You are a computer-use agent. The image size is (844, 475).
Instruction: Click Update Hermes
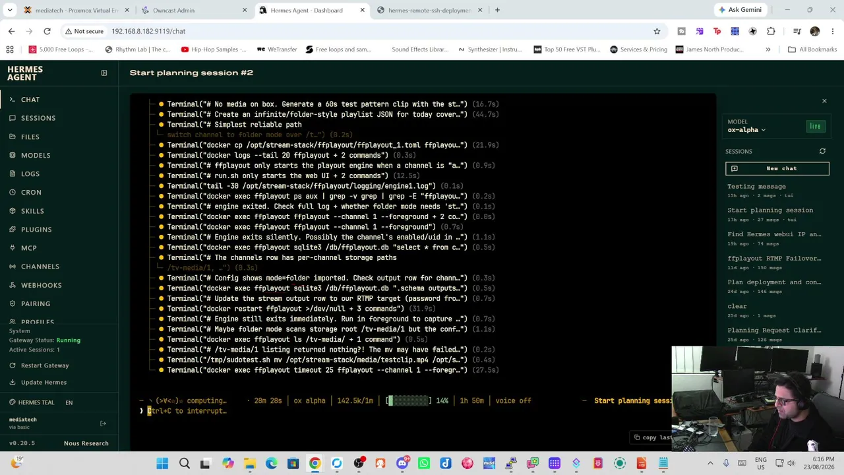pyautogui.click(x=38, y=383)
